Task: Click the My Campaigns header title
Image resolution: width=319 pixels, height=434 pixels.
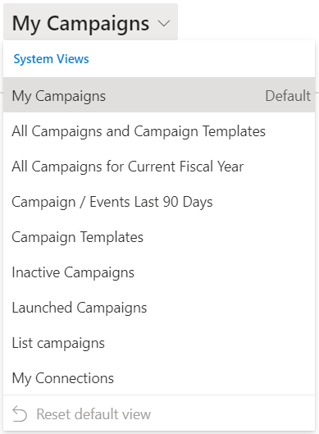Action: [x=81, y=24]
